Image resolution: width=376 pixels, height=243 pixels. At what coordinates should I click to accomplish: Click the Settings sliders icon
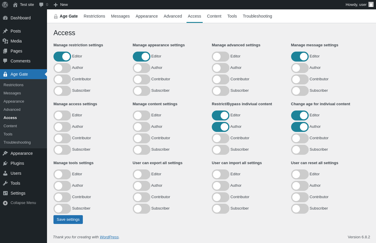click(5, 193)
